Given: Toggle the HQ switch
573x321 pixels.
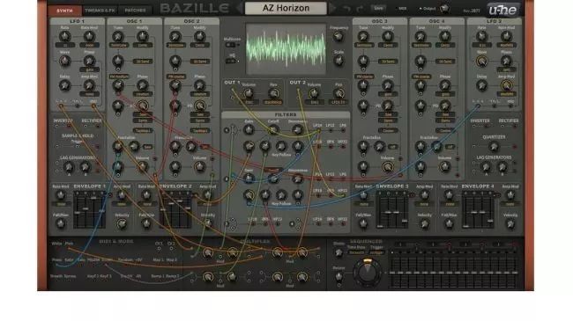Looking at the screenshot, I should (231, 61).
